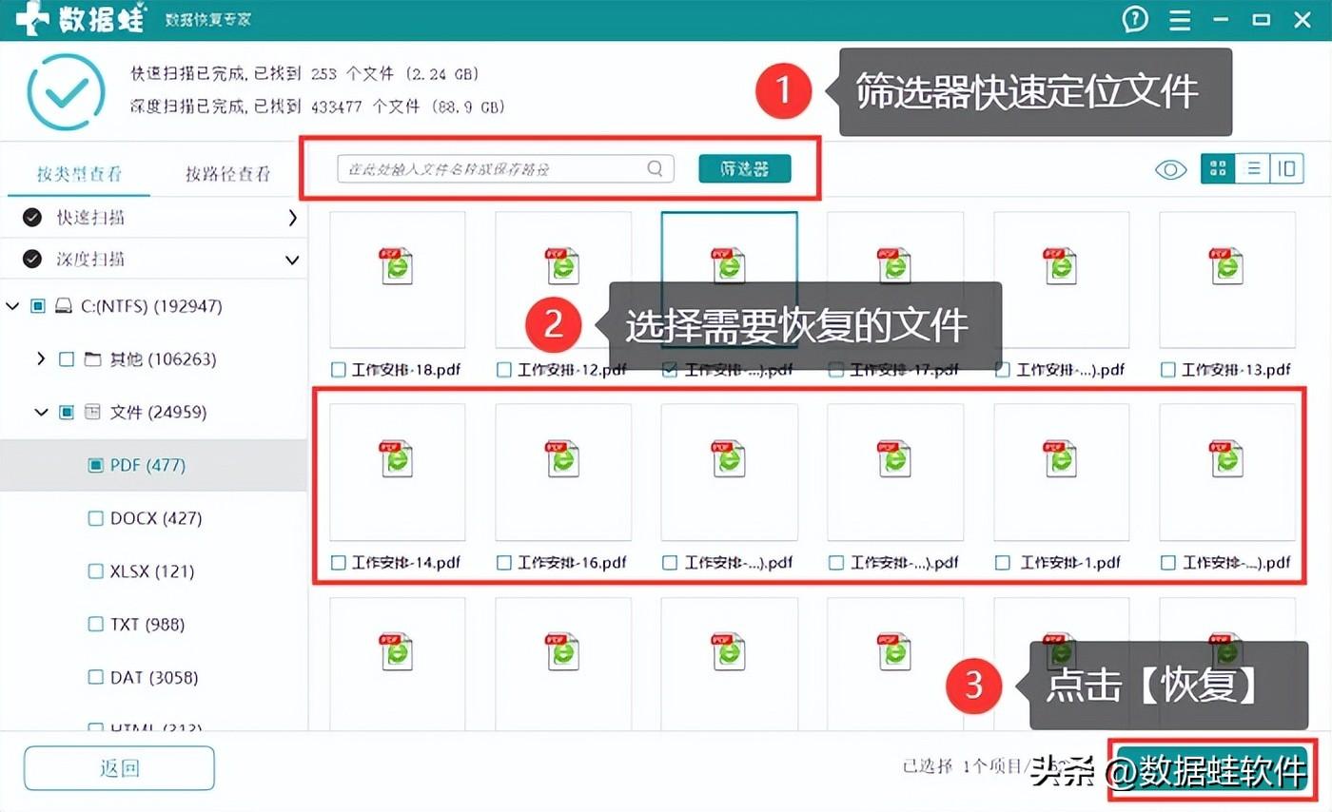Image resolution: width=1332 pixels, height=812 pixels.
Task: Open thumbnail of 工作安排-18.pdf
Action: [x=398, y=280]
